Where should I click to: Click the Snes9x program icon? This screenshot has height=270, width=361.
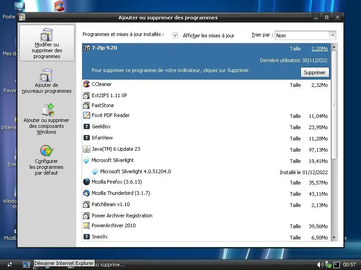coord(87,237)
